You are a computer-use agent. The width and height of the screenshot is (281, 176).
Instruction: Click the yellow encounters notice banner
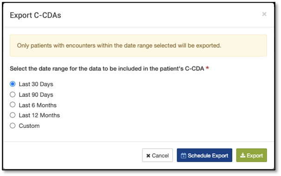click(x=138, y=45)
